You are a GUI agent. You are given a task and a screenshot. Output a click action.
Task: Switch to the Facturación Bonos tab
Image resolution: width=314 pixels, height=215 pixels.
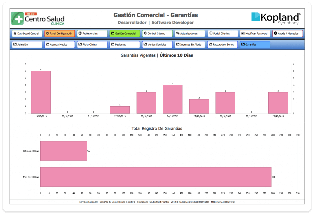click(223, 45)
